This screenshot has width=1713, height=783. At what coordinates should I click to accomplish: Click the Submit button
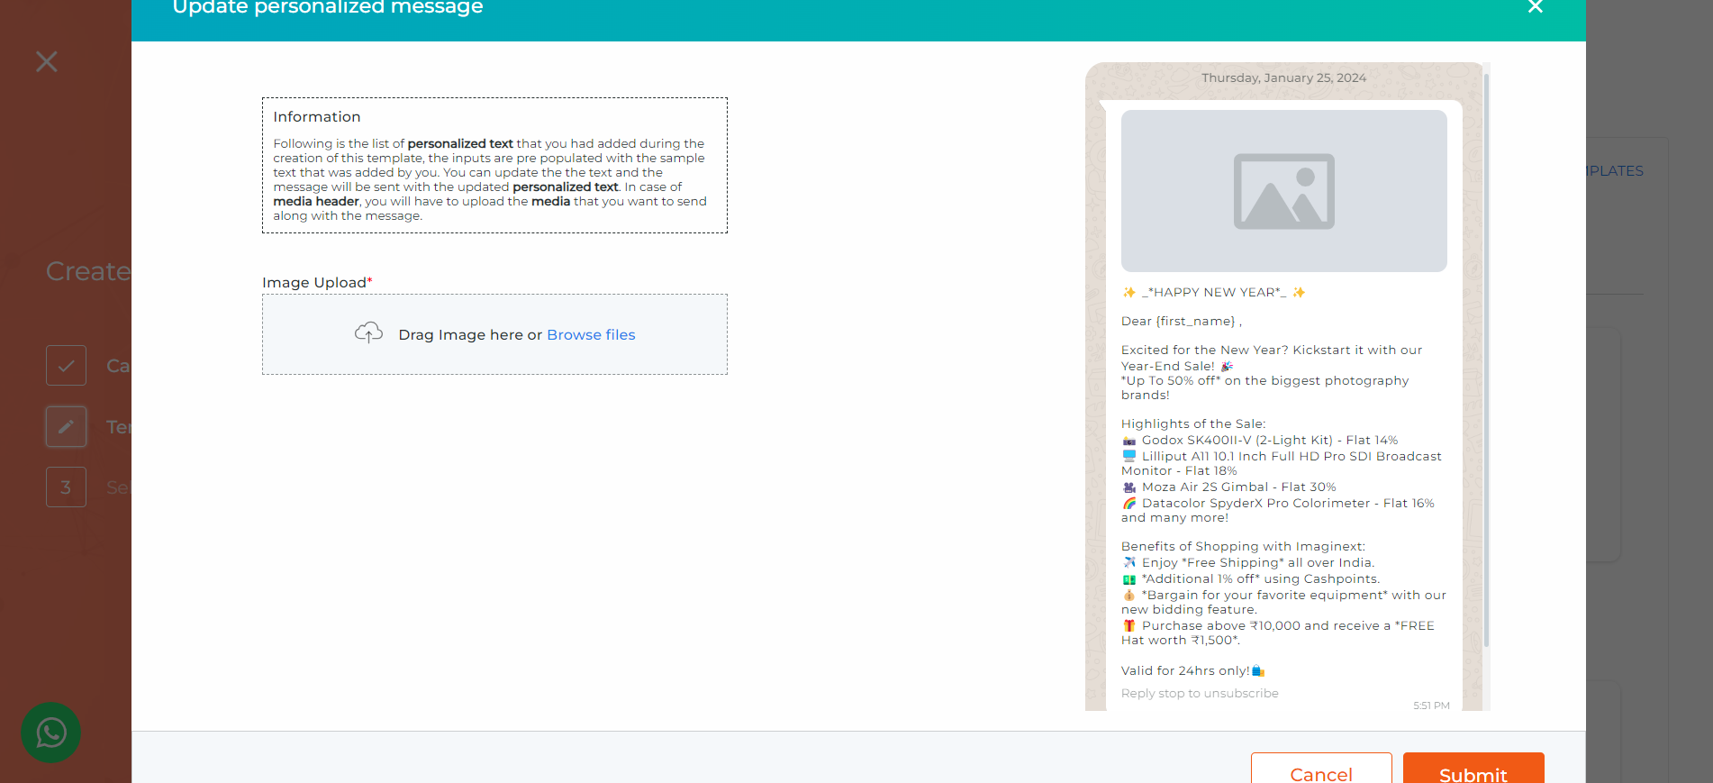1473,768
